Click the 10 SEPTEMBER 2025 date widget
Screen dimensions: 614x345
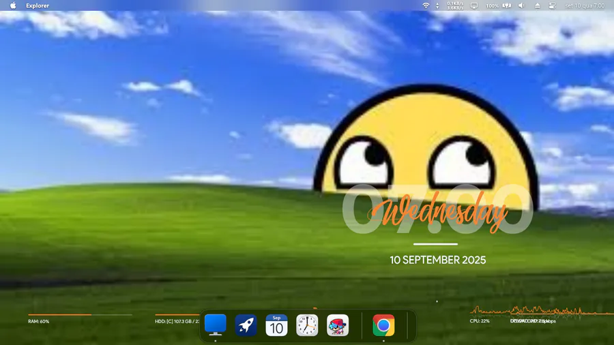pyautogui.click(x=438, y=260)
